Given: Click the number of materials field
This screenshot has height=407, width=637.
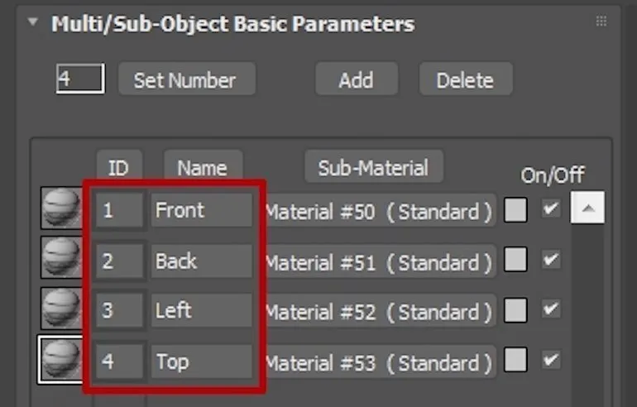Looking at the screenshot, I should (x=79, y=79).
